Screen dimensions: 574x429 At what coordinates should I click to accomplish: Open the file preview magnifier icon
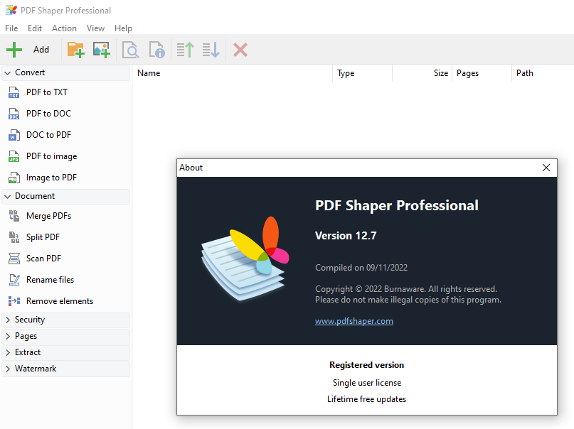point(130,50)
